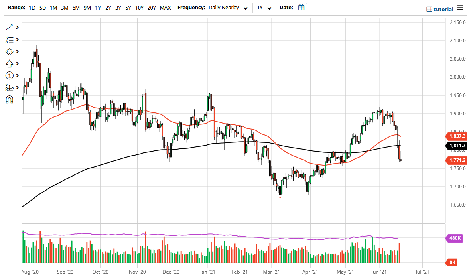Expand the arrow marker options arrow
The width and height of the screenshot is (469, 280).
click(17, 63)
